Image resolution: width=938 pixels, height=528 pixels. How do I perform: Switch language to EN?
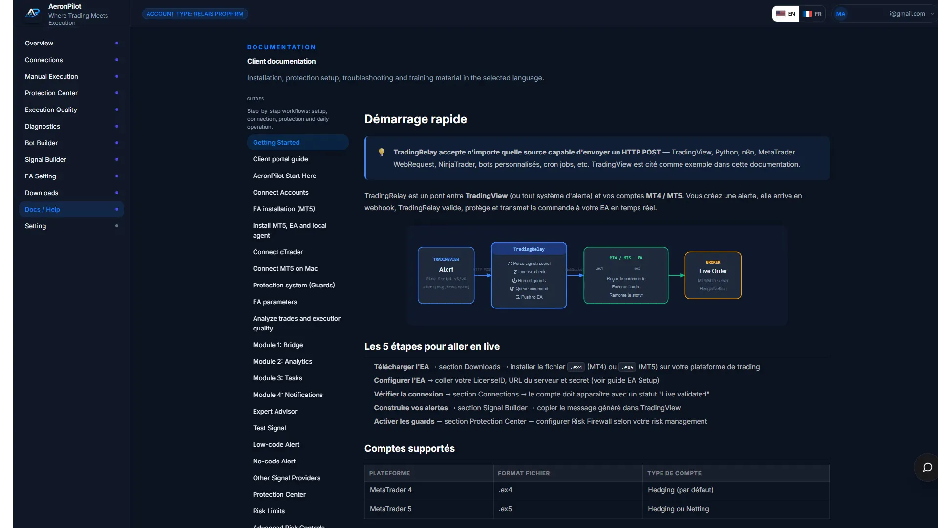point(786,14)
